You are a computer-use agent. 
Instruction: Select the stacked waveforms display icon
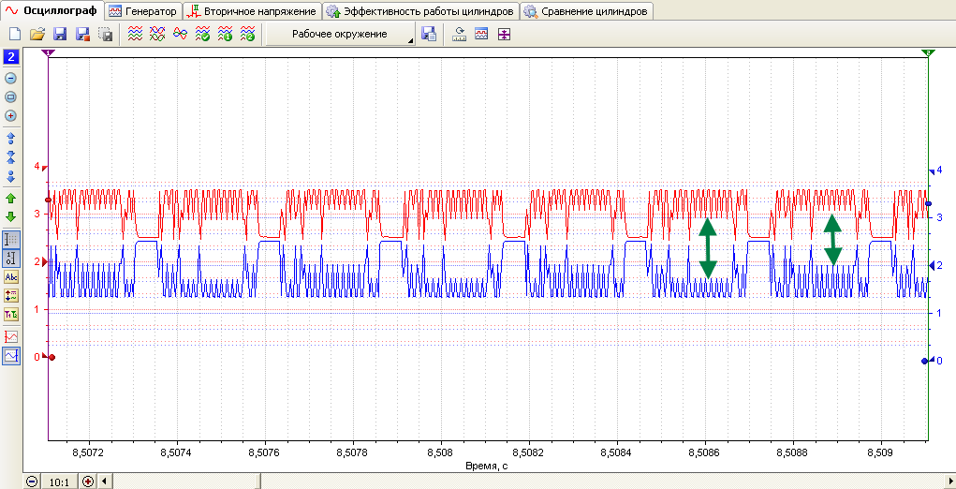coord(135,35)
